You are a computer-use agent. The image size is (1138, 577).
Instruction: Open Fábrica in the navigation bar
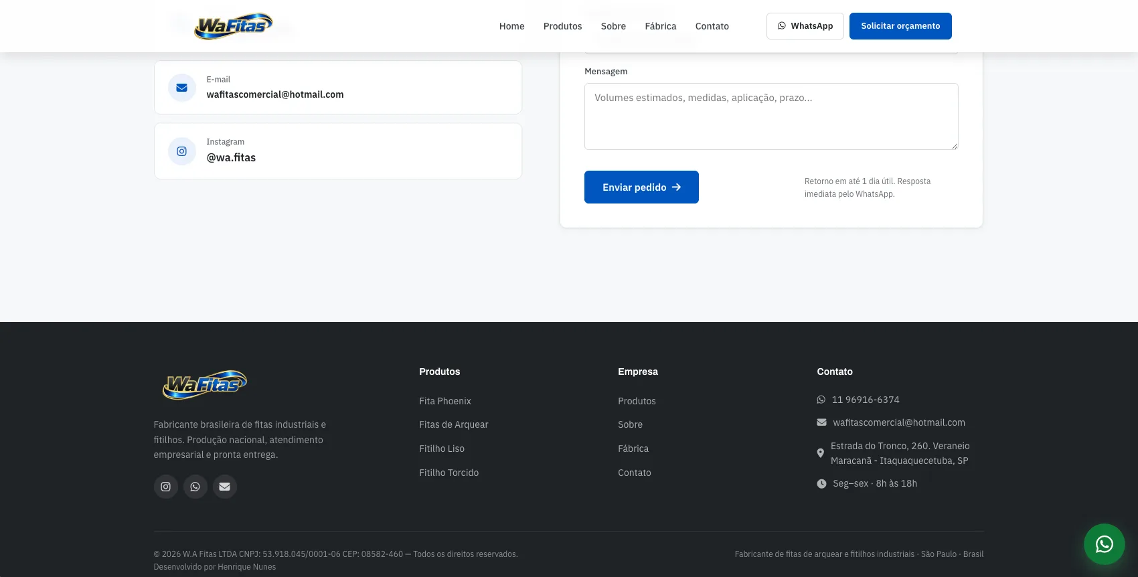(x=661, y=26)
